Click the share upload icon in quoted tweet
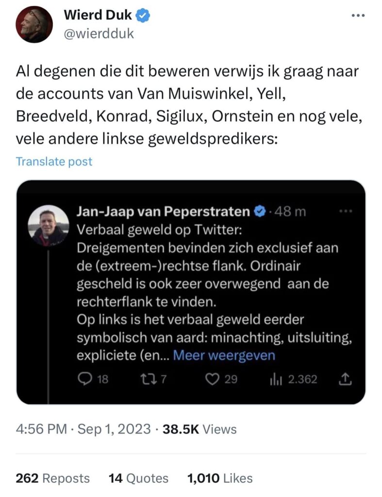 (x=345, y=379)
